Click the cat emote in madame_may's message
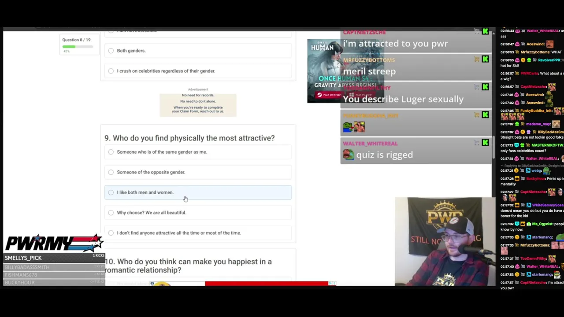 coord(556,124)
